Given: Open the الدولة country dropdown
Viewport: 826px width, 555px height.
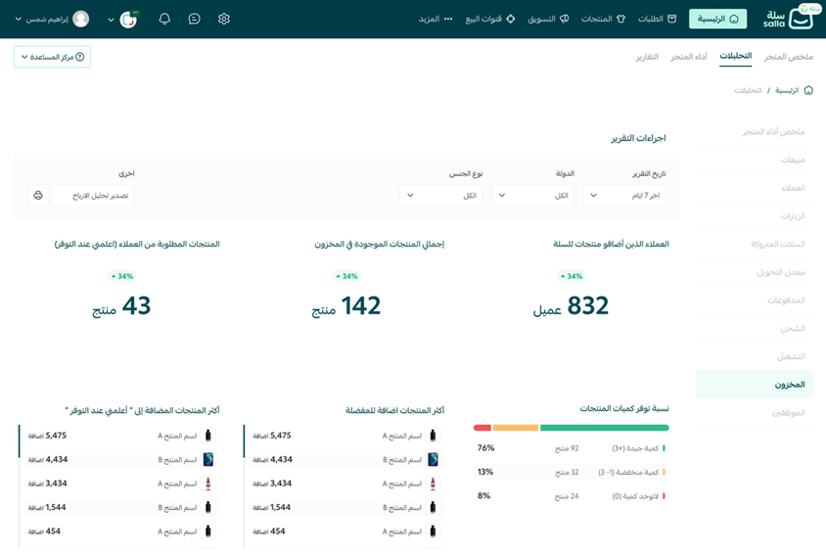Looking at the screenshot, I should click(532, 196).
